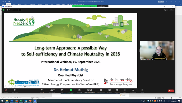Open the Whiteboards tool
The image size is (182, 103).
pyautogui.click(x=133, y=90)
